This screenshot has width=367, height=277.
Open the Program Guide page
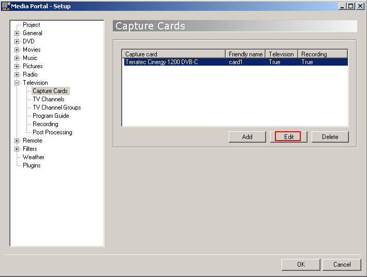coord(51,116)
